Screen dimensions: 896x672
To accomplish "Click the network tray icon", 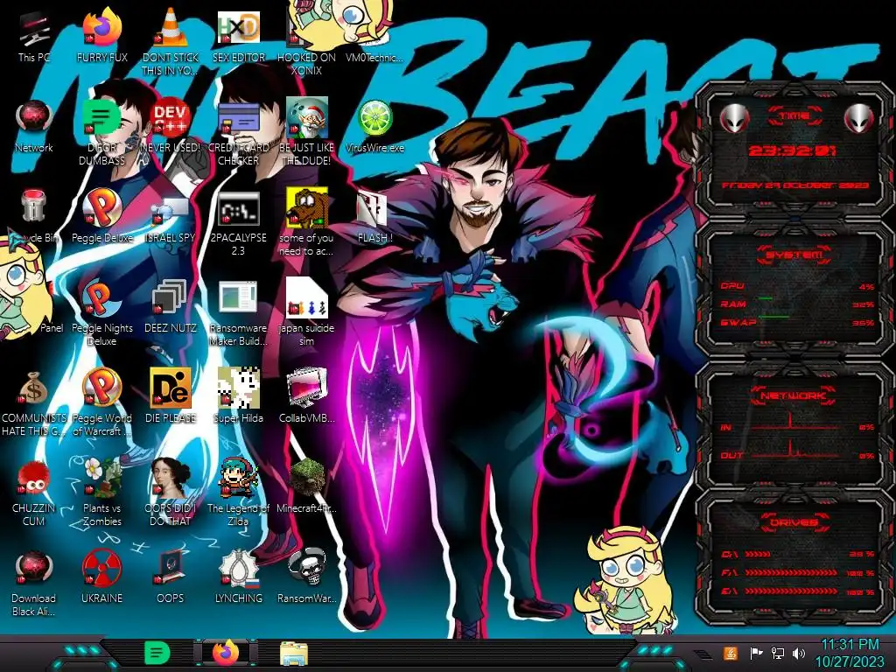I will 778,653.
